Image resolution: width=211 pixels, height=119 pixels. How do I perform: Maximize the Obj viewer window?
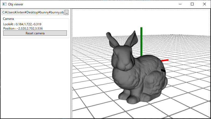[x=192, y=4]
